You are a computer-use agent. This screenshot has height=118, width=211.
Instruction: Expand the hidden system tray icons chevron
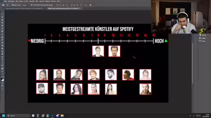point(190,116)
